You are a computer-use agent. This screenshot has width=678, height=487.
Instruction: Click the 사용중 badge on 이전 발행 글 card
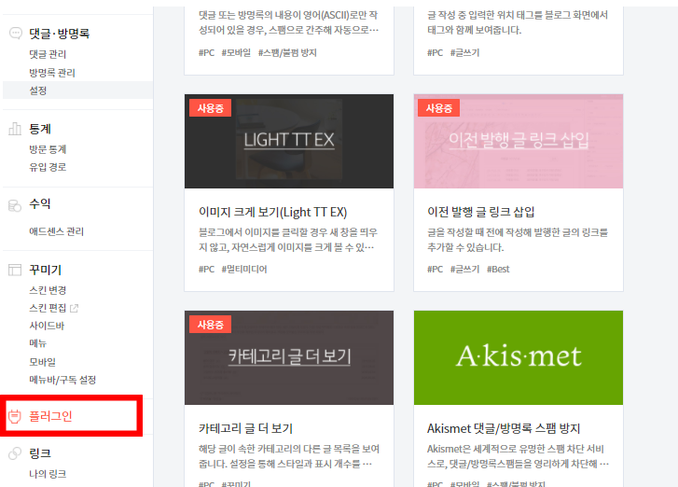coord(439,108)
